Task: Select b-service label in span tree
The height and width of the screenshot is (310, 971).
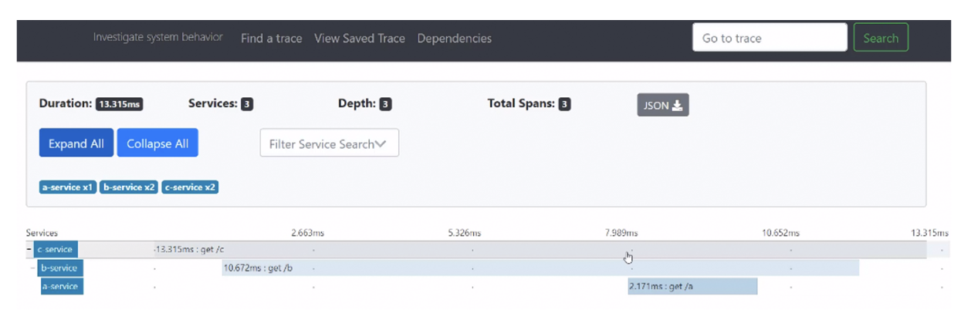Action: coord(60,268)
